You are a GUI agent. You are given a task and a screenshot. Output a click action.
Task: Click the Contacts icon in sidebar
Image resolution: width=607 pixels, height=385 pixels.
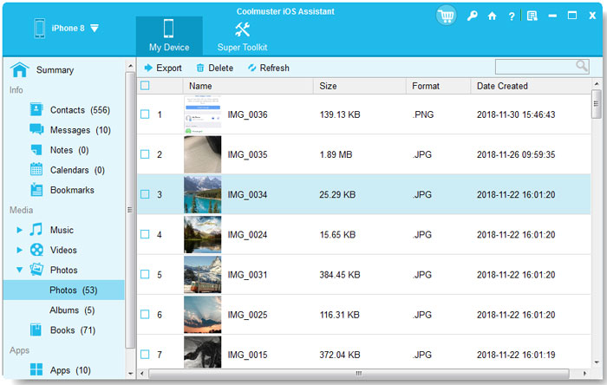[36, 110]
